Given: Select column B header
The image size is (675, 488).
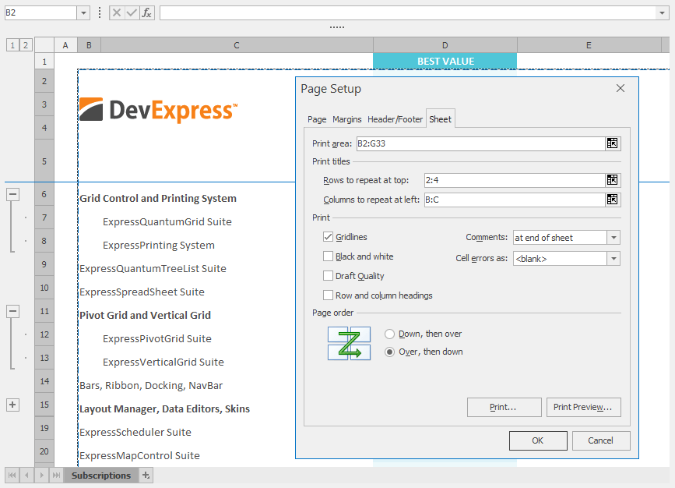Looking at the screenshot, I should [89, 45].
